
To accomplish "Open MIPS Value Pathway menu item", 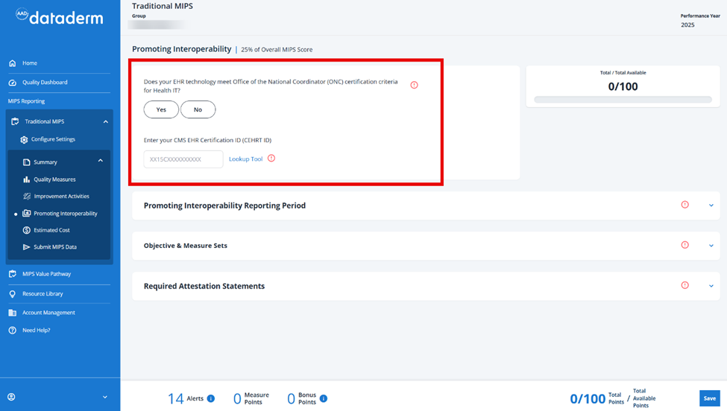I will click(x=46, y=274).
